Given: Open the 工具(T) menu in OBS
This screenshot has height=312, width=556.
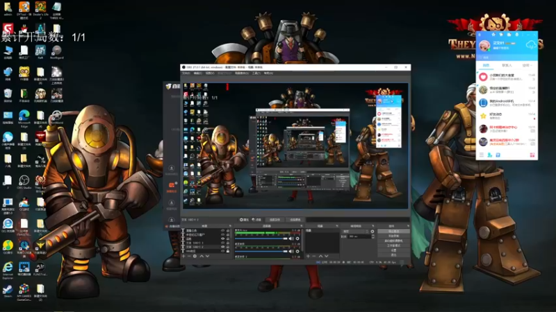Looking at the screenshot, I should click(x=256, y=73).
